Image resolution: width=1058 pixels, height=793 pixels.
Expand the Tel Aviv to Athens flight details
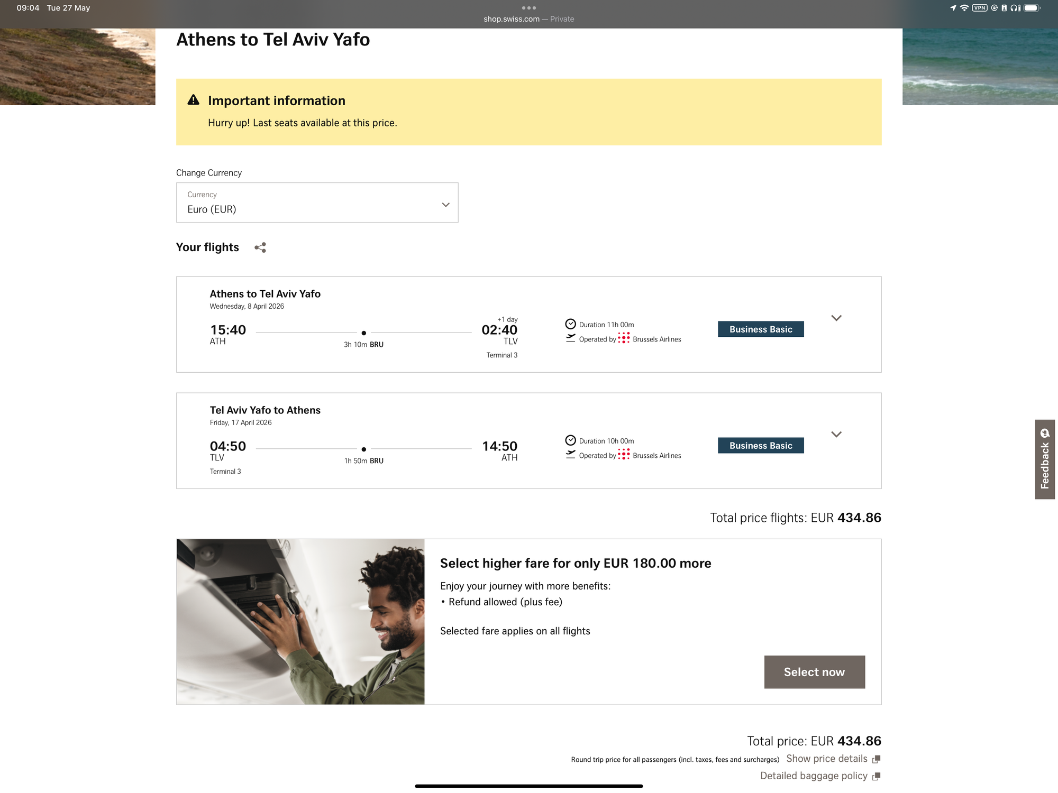836,435
